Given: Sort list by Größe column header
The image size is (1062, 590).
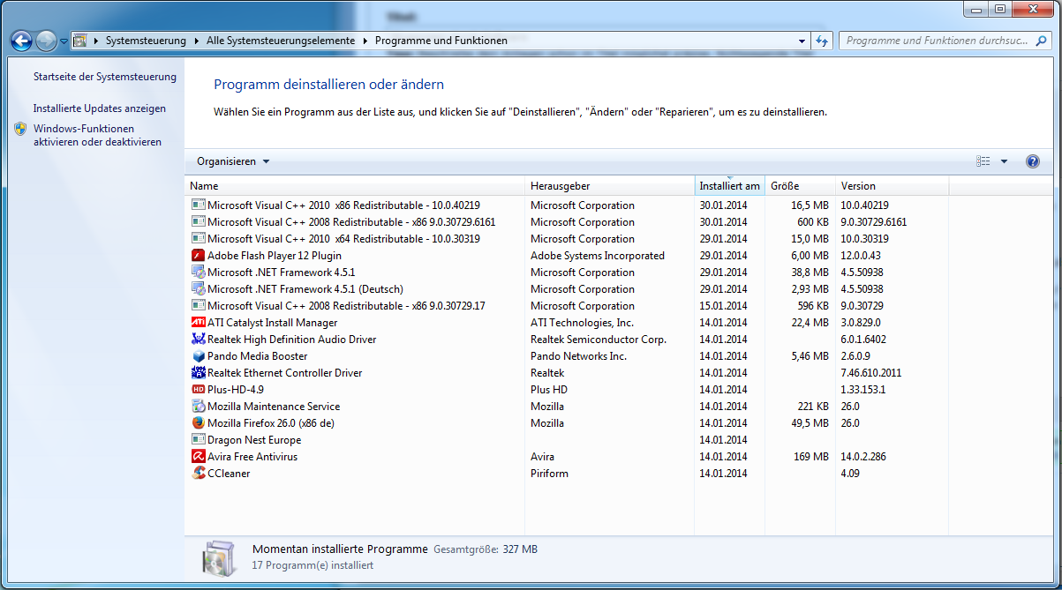Looking at the screenshot, I should pos(800,186).
